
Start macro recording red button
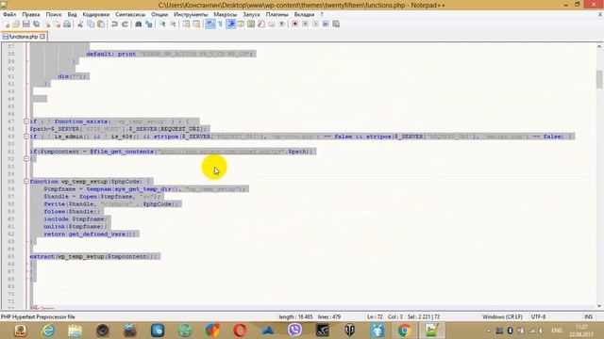[x=295, y=24]
